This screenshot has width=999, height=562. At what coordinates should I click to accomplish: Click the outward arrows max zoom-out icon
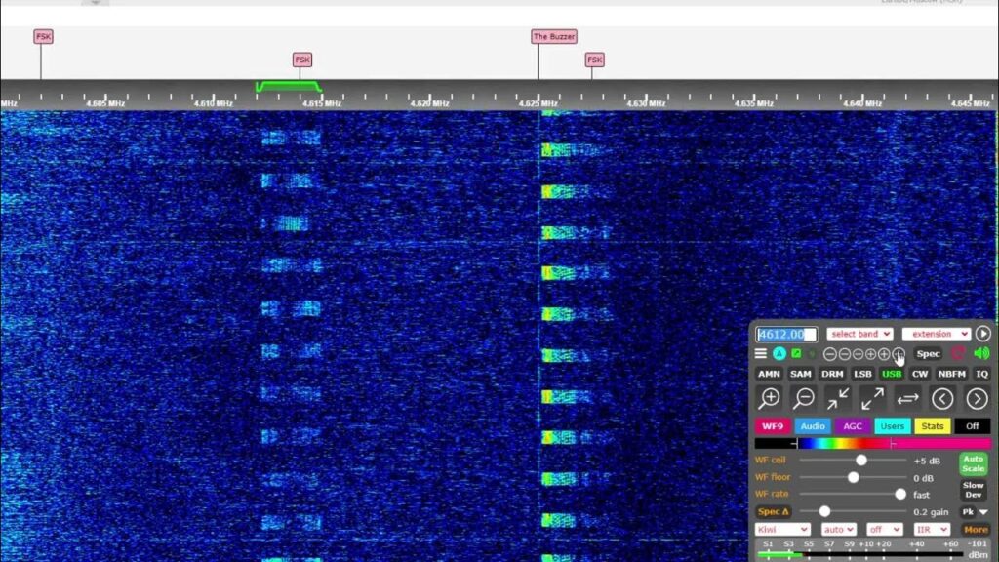[x=873, y=399]
